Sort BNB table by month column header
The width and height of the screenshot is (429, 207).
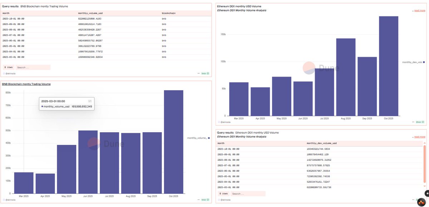pyautogui.click(x=6, y=13)
